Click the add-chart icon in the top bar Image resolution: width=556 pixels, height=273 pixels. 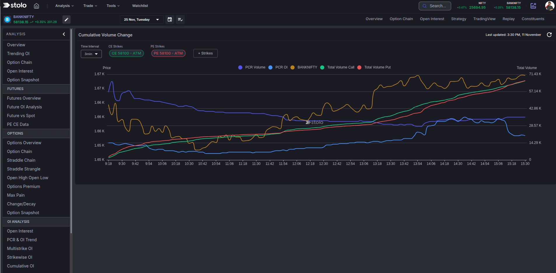coord(533,6)
